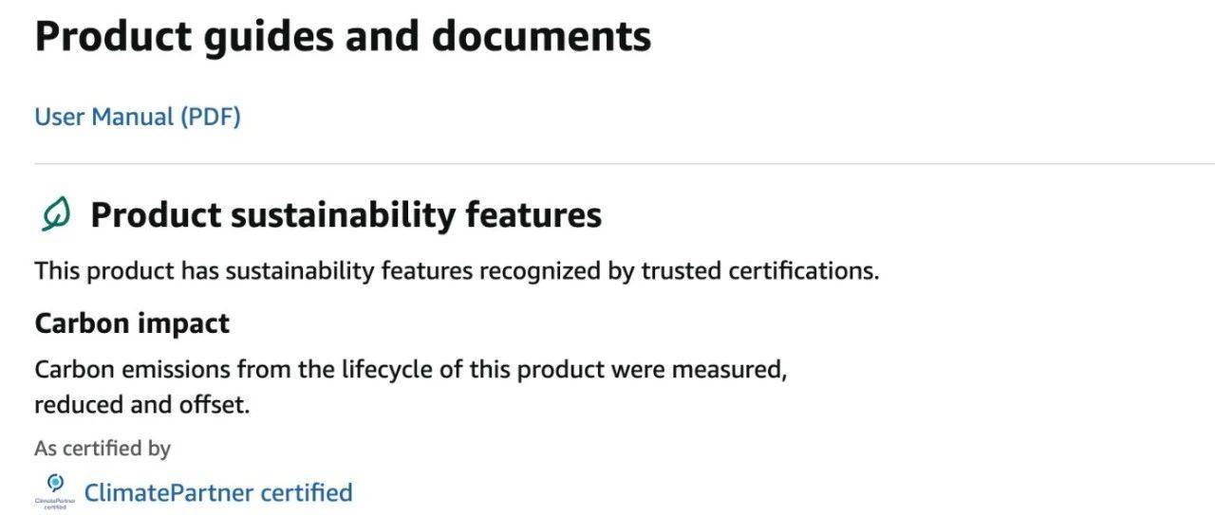Click the green leaf sustainability icon

pos(56,214)
